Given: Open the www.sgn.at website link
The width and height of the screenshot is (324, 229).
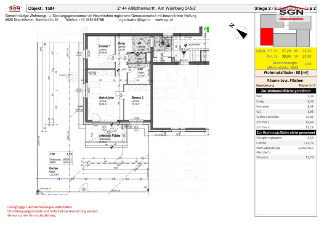Looking at the screenshot, I should click(x=165, y=20).
